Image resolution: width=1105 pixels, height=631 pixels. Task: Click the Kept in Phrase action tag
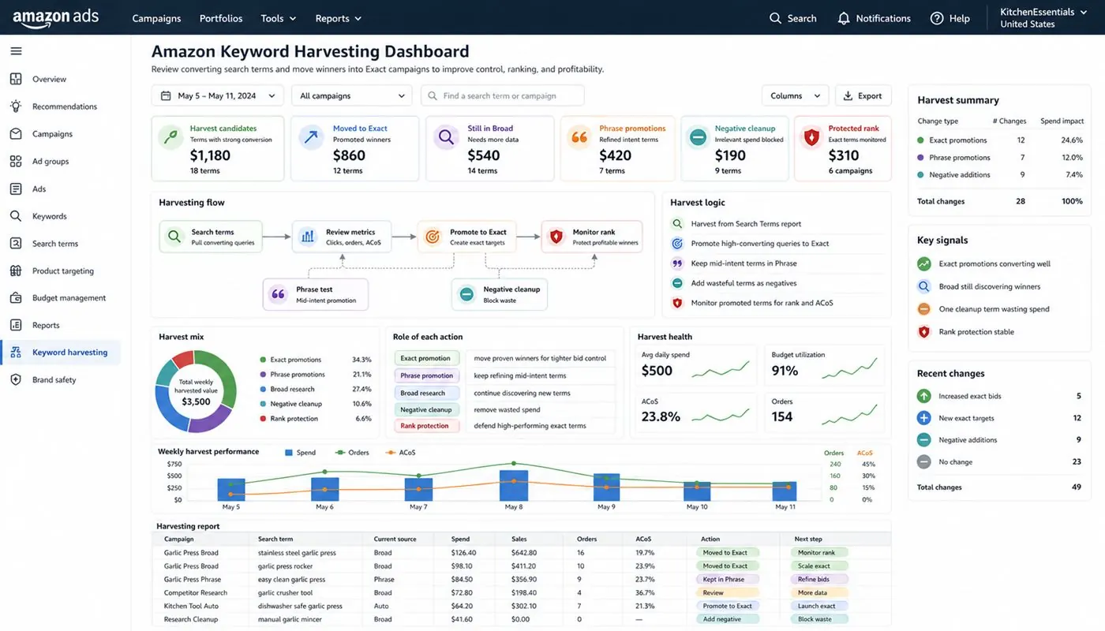pyautogui.click(x=727, y=579)
